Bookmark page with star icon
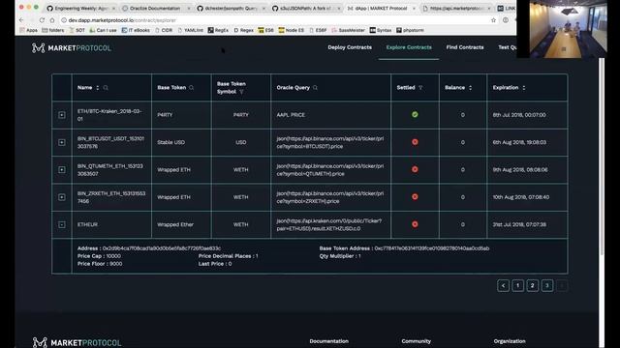Image resolution: width=620 pixels, height=348 pixels. click(x=493, y=20)
